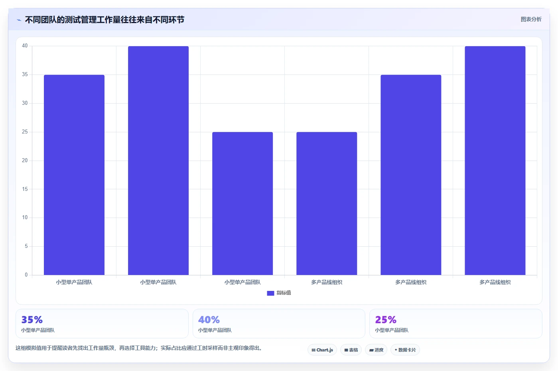
Task: Open the 数据卡片 chip
Action: pyautogui.click(x=405, y=350)
